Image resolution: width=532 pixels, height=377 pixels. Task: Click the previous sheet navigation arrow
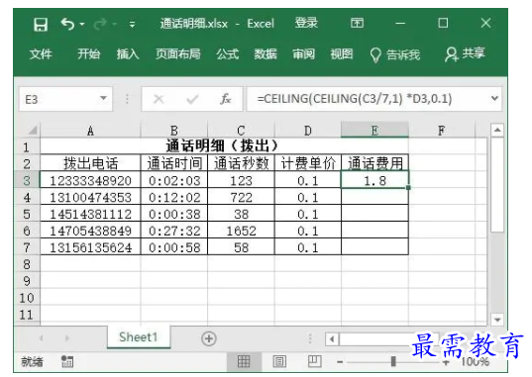pos(41,338)
